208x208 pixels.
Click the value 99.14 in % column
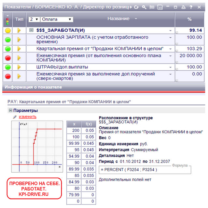click(196, 30)
